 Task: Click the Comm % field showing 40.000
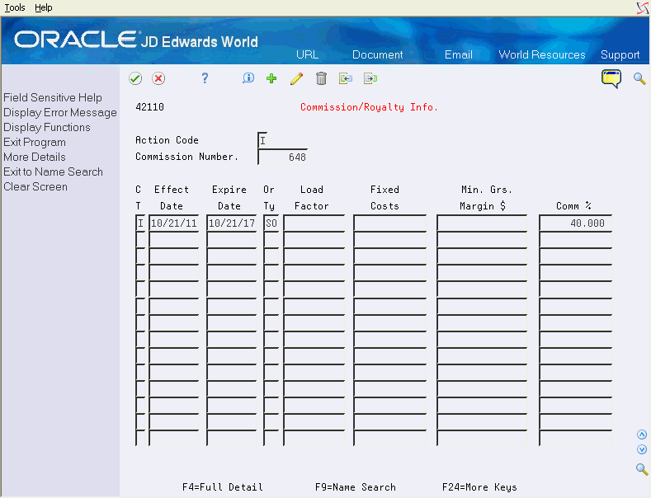(575, 223)
